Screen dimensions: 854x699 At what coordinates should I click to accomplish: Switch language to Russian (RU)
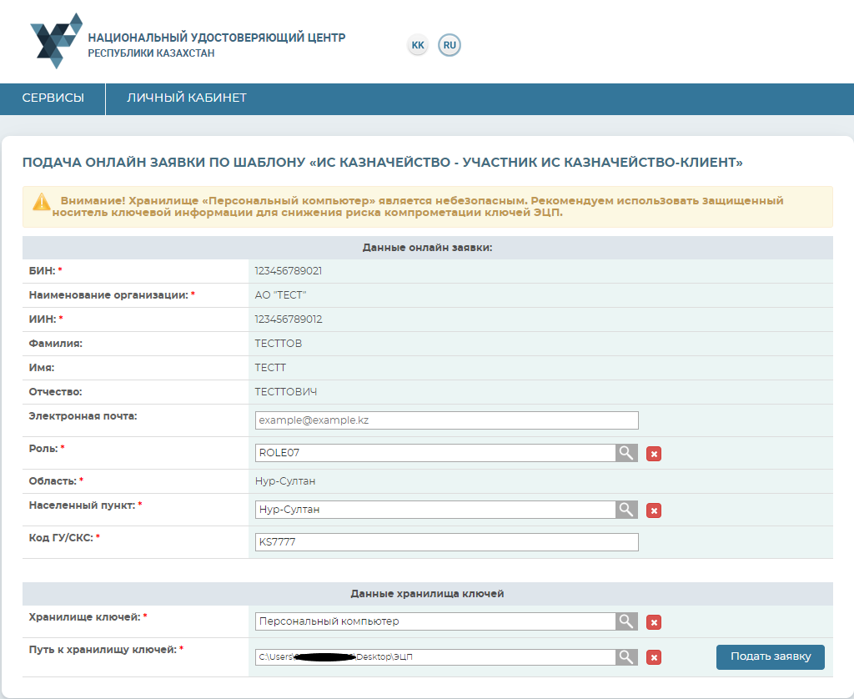coord(450,45)
